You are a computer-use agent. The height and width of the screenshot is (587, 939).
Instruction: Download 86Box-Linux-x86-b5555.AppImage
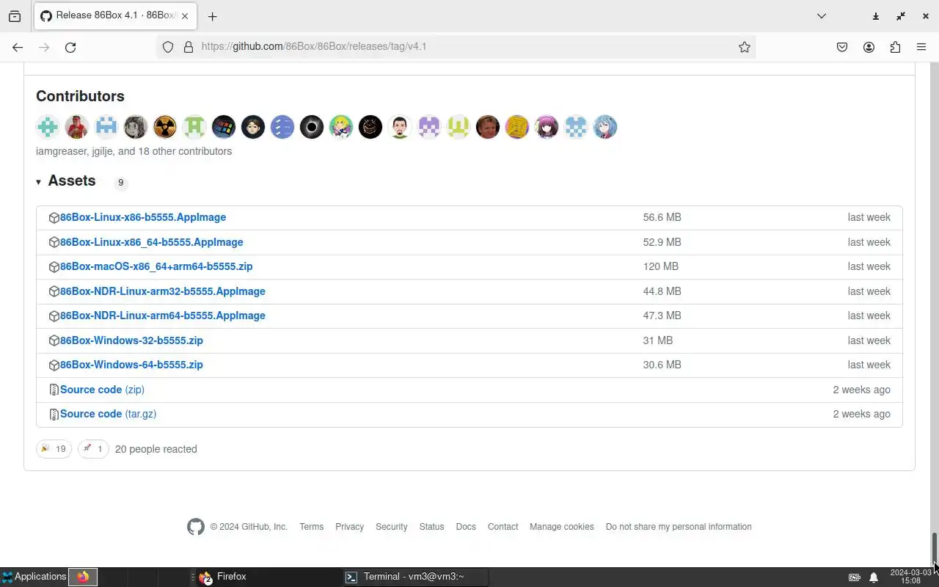pos(143,217)
